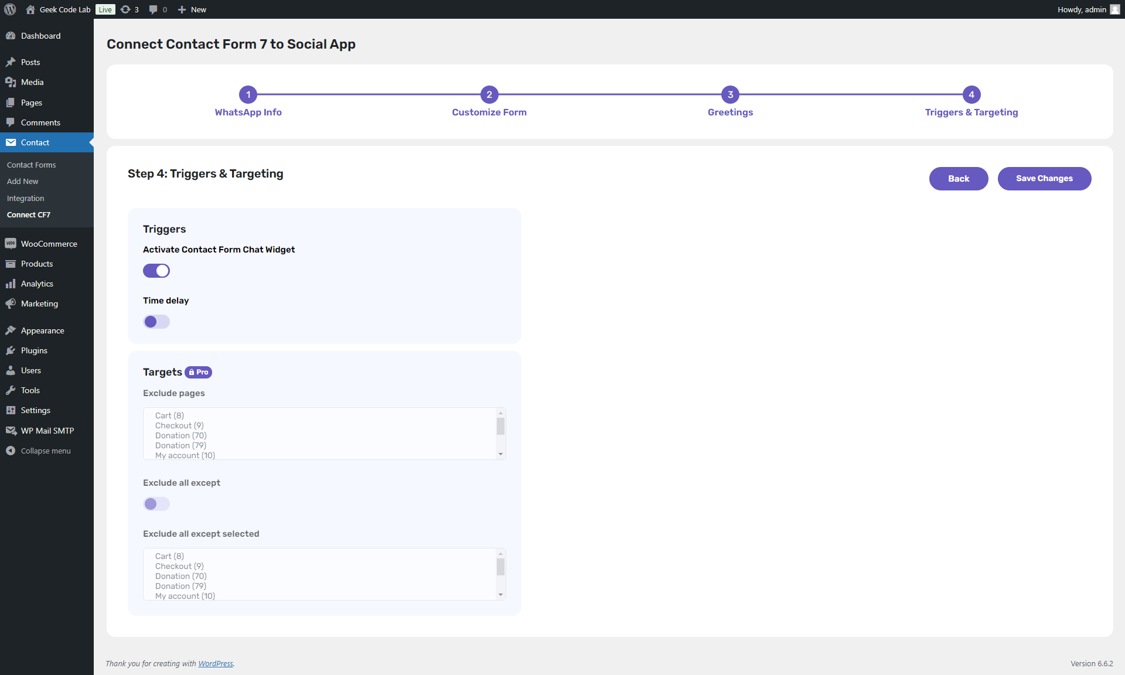Image resolution: width=1125 pixels, height=675 pixels.
Task: Select Checkout (9) in Exclude pages list
Action: pyautogui.click(x=179, y=425)
